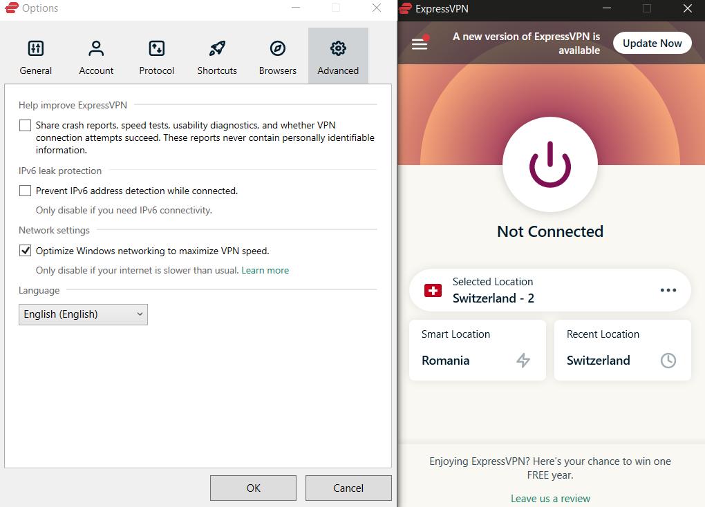705x507 pixels.
Task: Open the Browsers settings icon
Action: 277,48
